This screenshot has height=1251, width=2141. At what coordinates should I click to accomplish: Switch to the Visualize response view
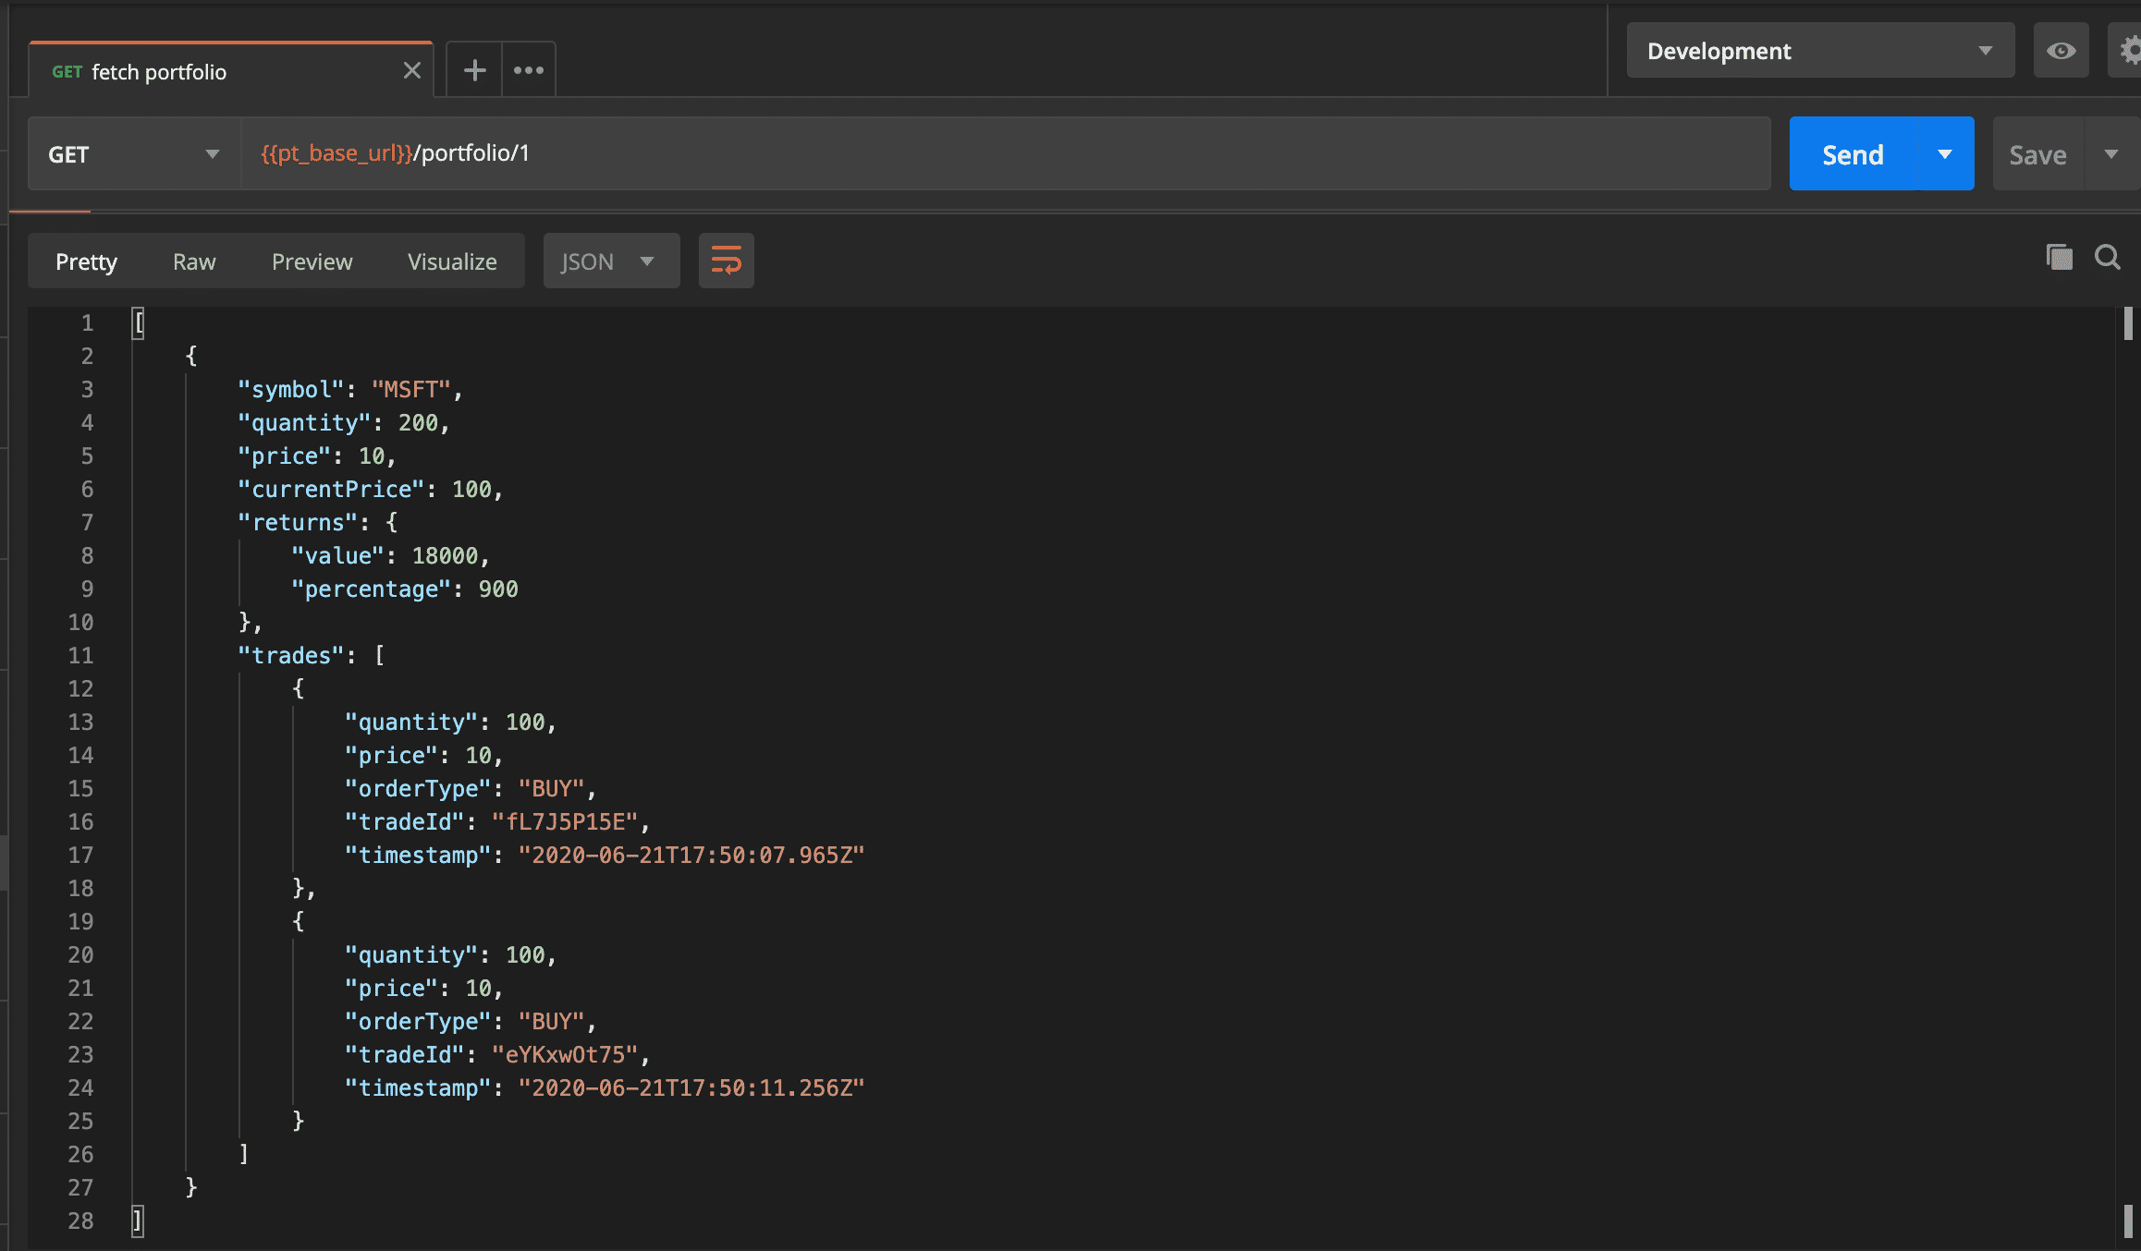[452, 261]
